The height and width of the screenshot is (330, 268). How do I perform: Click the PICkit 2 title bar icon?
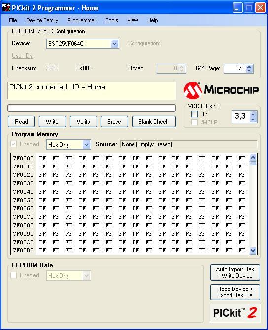click(x=6, y=8)
